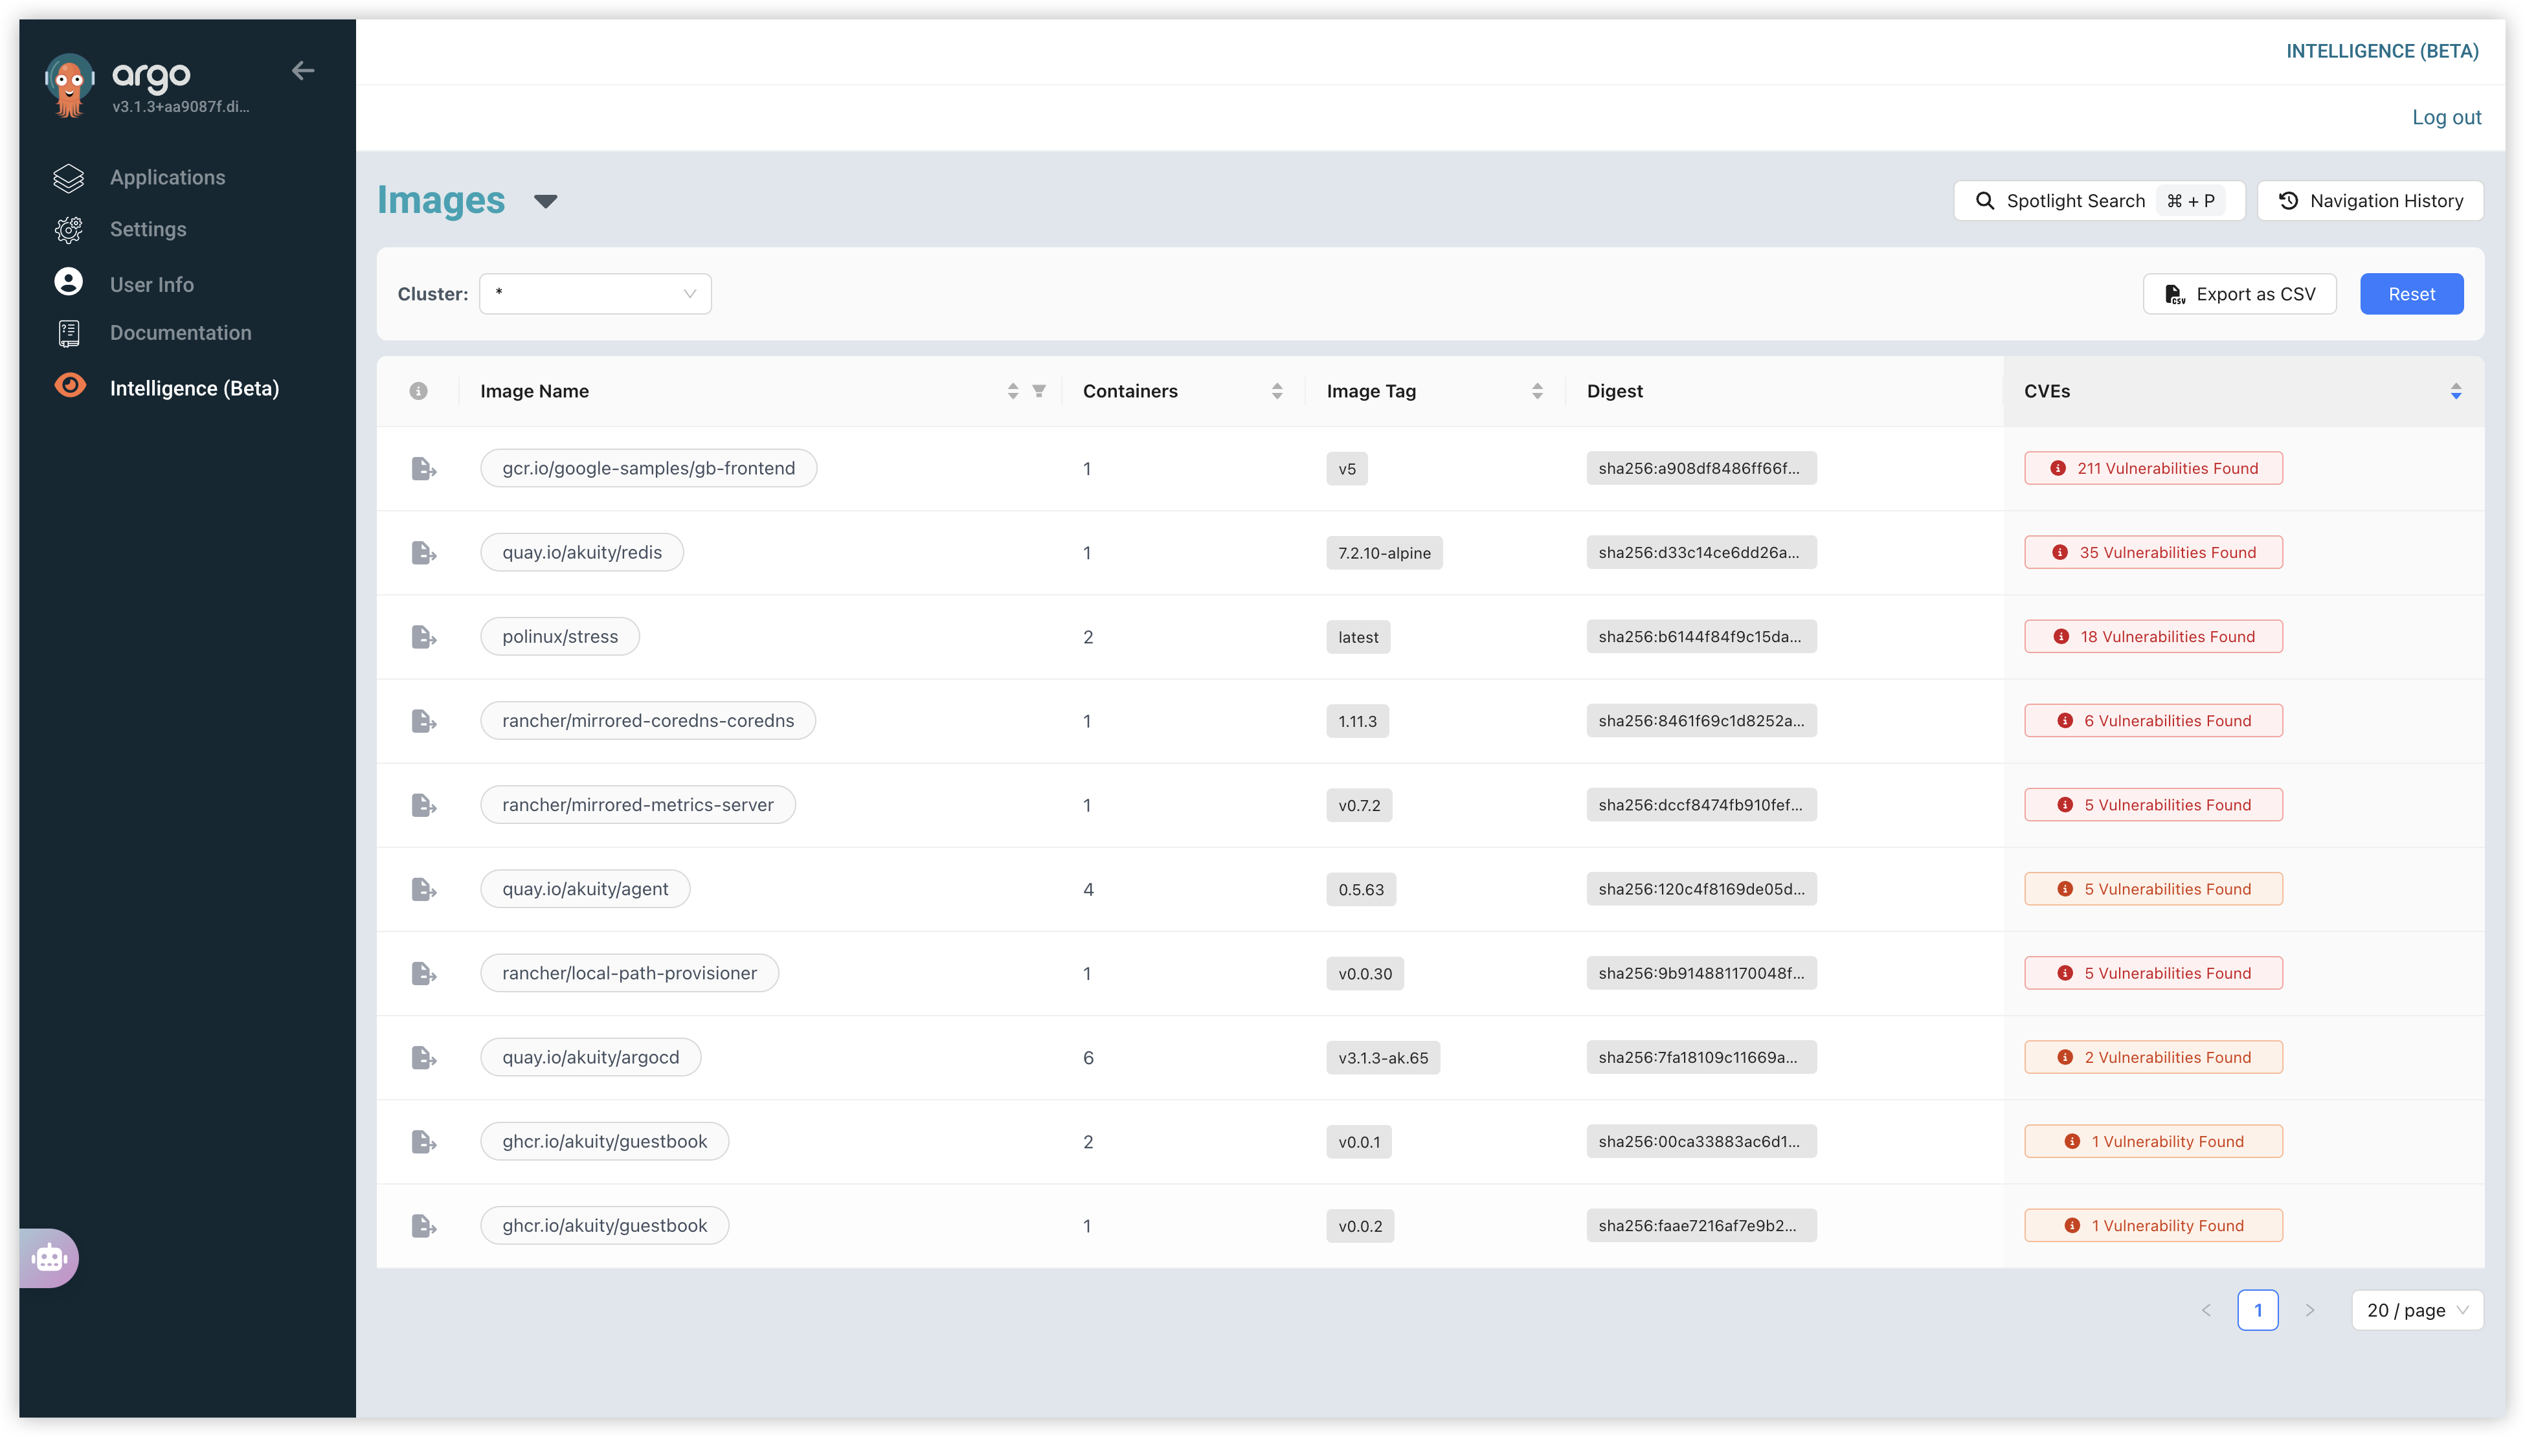Toggle sort on the Containers column
Image resolution: width=2525 pixels, height=1437 pixels.
(x=1276, y=391)
